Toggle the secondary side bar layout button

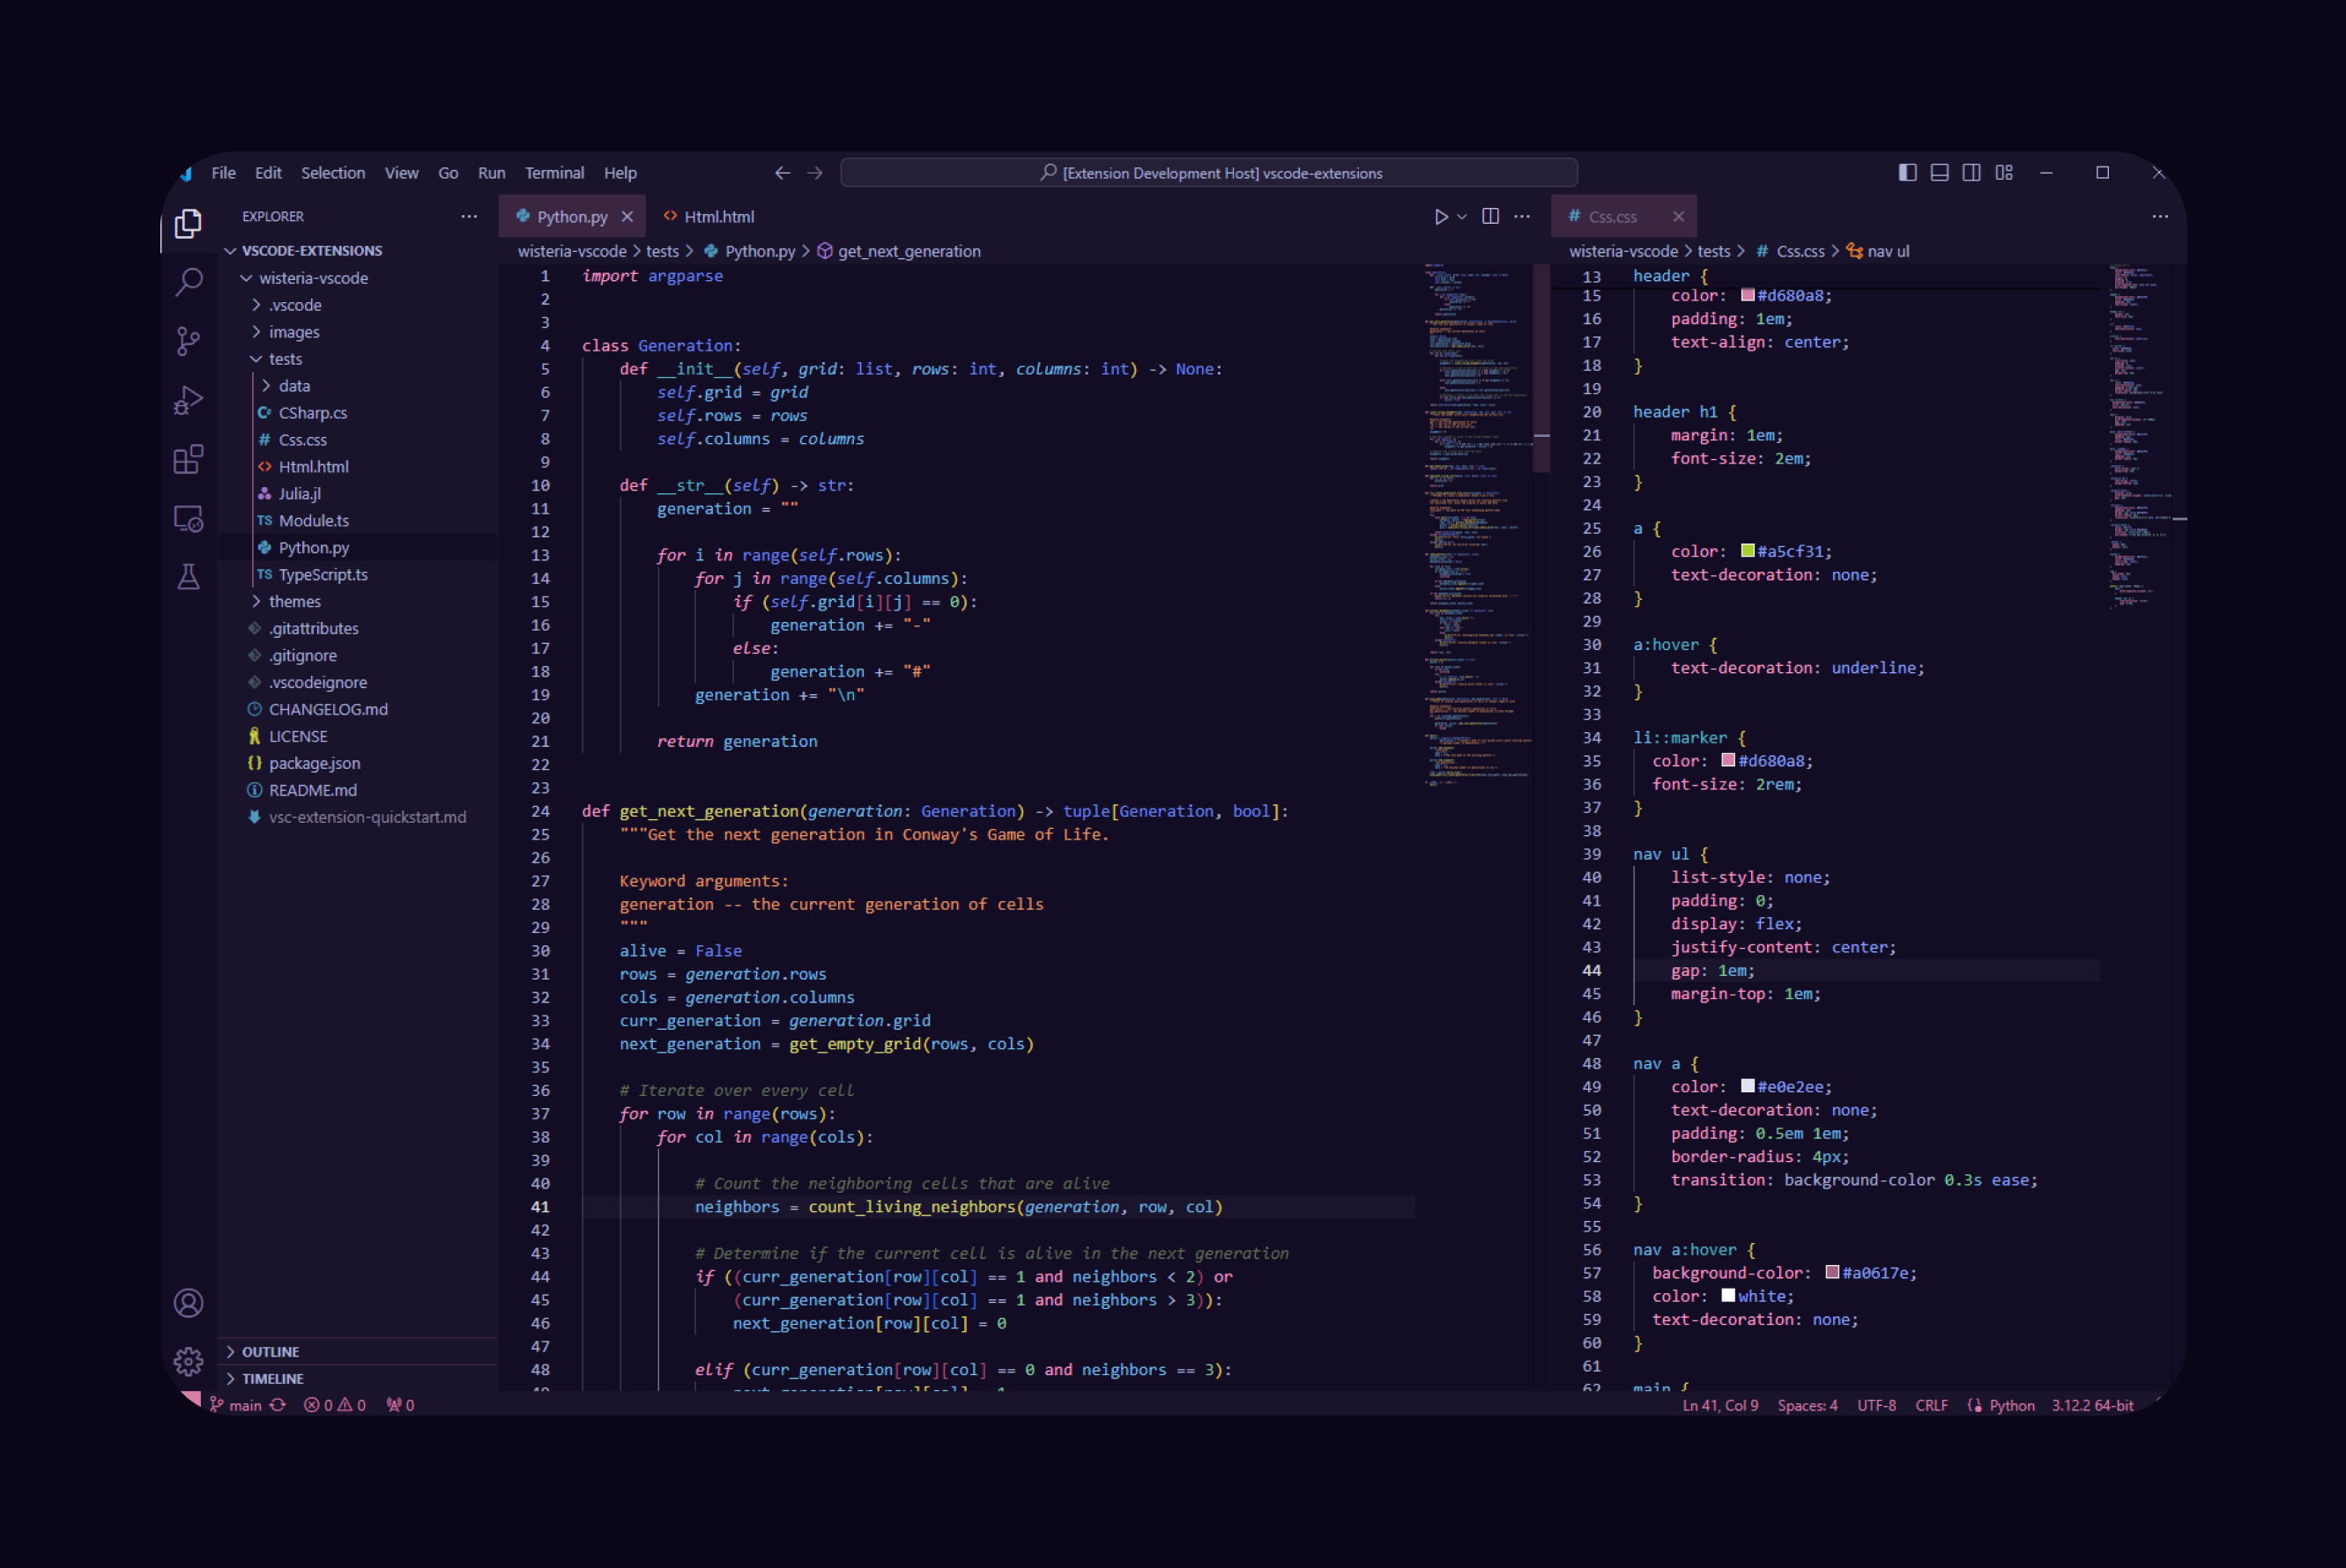[x=1971, y=173]
